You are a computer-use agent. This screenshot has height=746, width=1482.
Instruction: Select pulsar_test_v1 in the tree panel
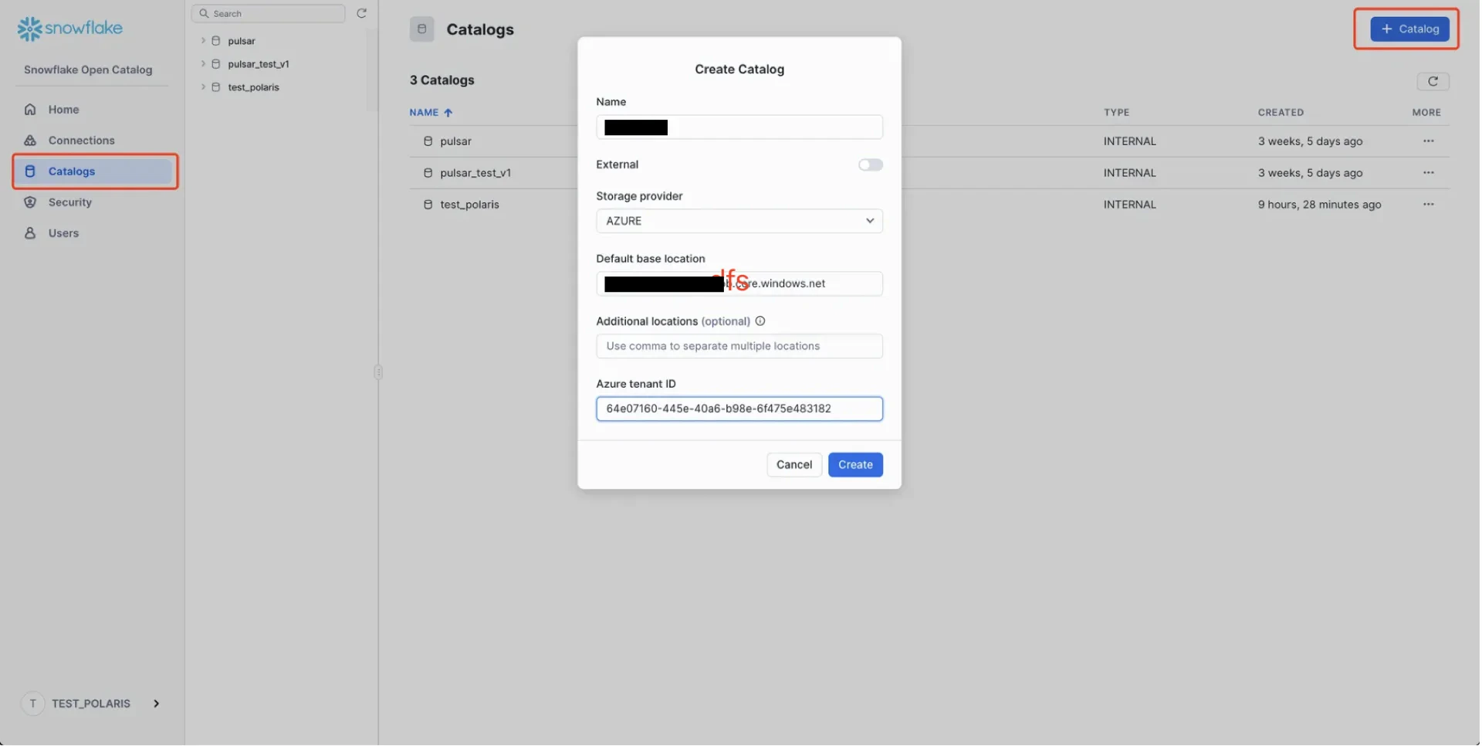(259, 64)
